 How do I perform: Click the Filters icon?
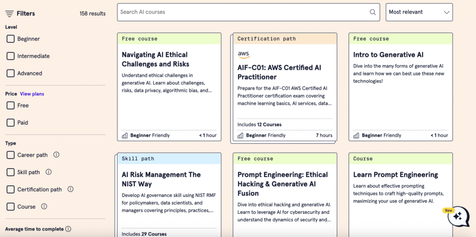click(x=9, y=14)
